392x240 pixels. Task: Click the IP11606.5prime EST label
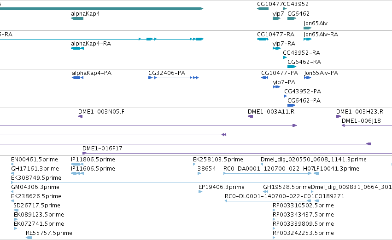93,169
